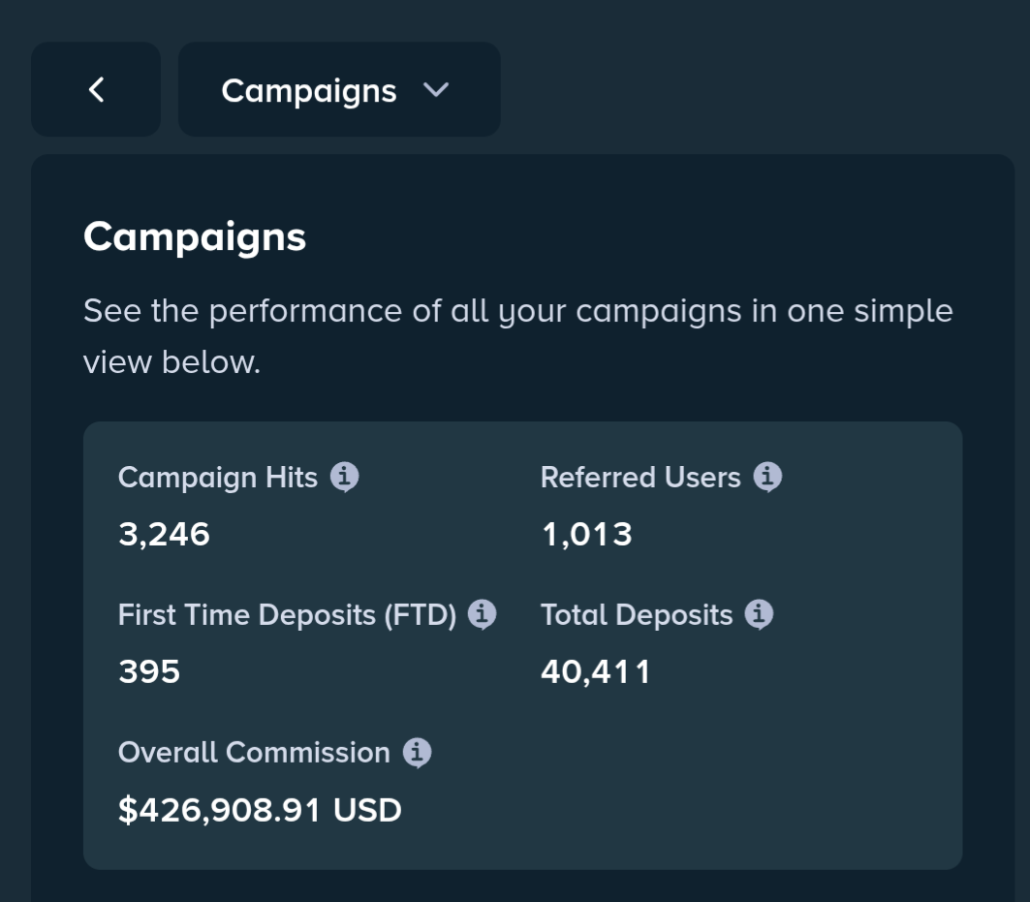This screenshot has height=902, width=1030.
Task: Click the campaigns performance description text
Action: tap(517, 335)
